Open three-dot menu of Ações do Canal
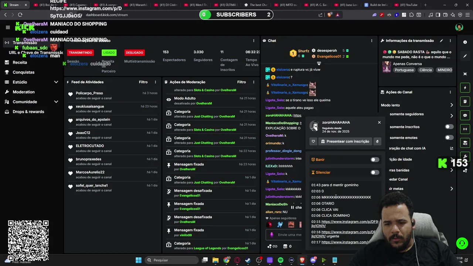This screenshot has height=266, width=473. tap(450, 92)
